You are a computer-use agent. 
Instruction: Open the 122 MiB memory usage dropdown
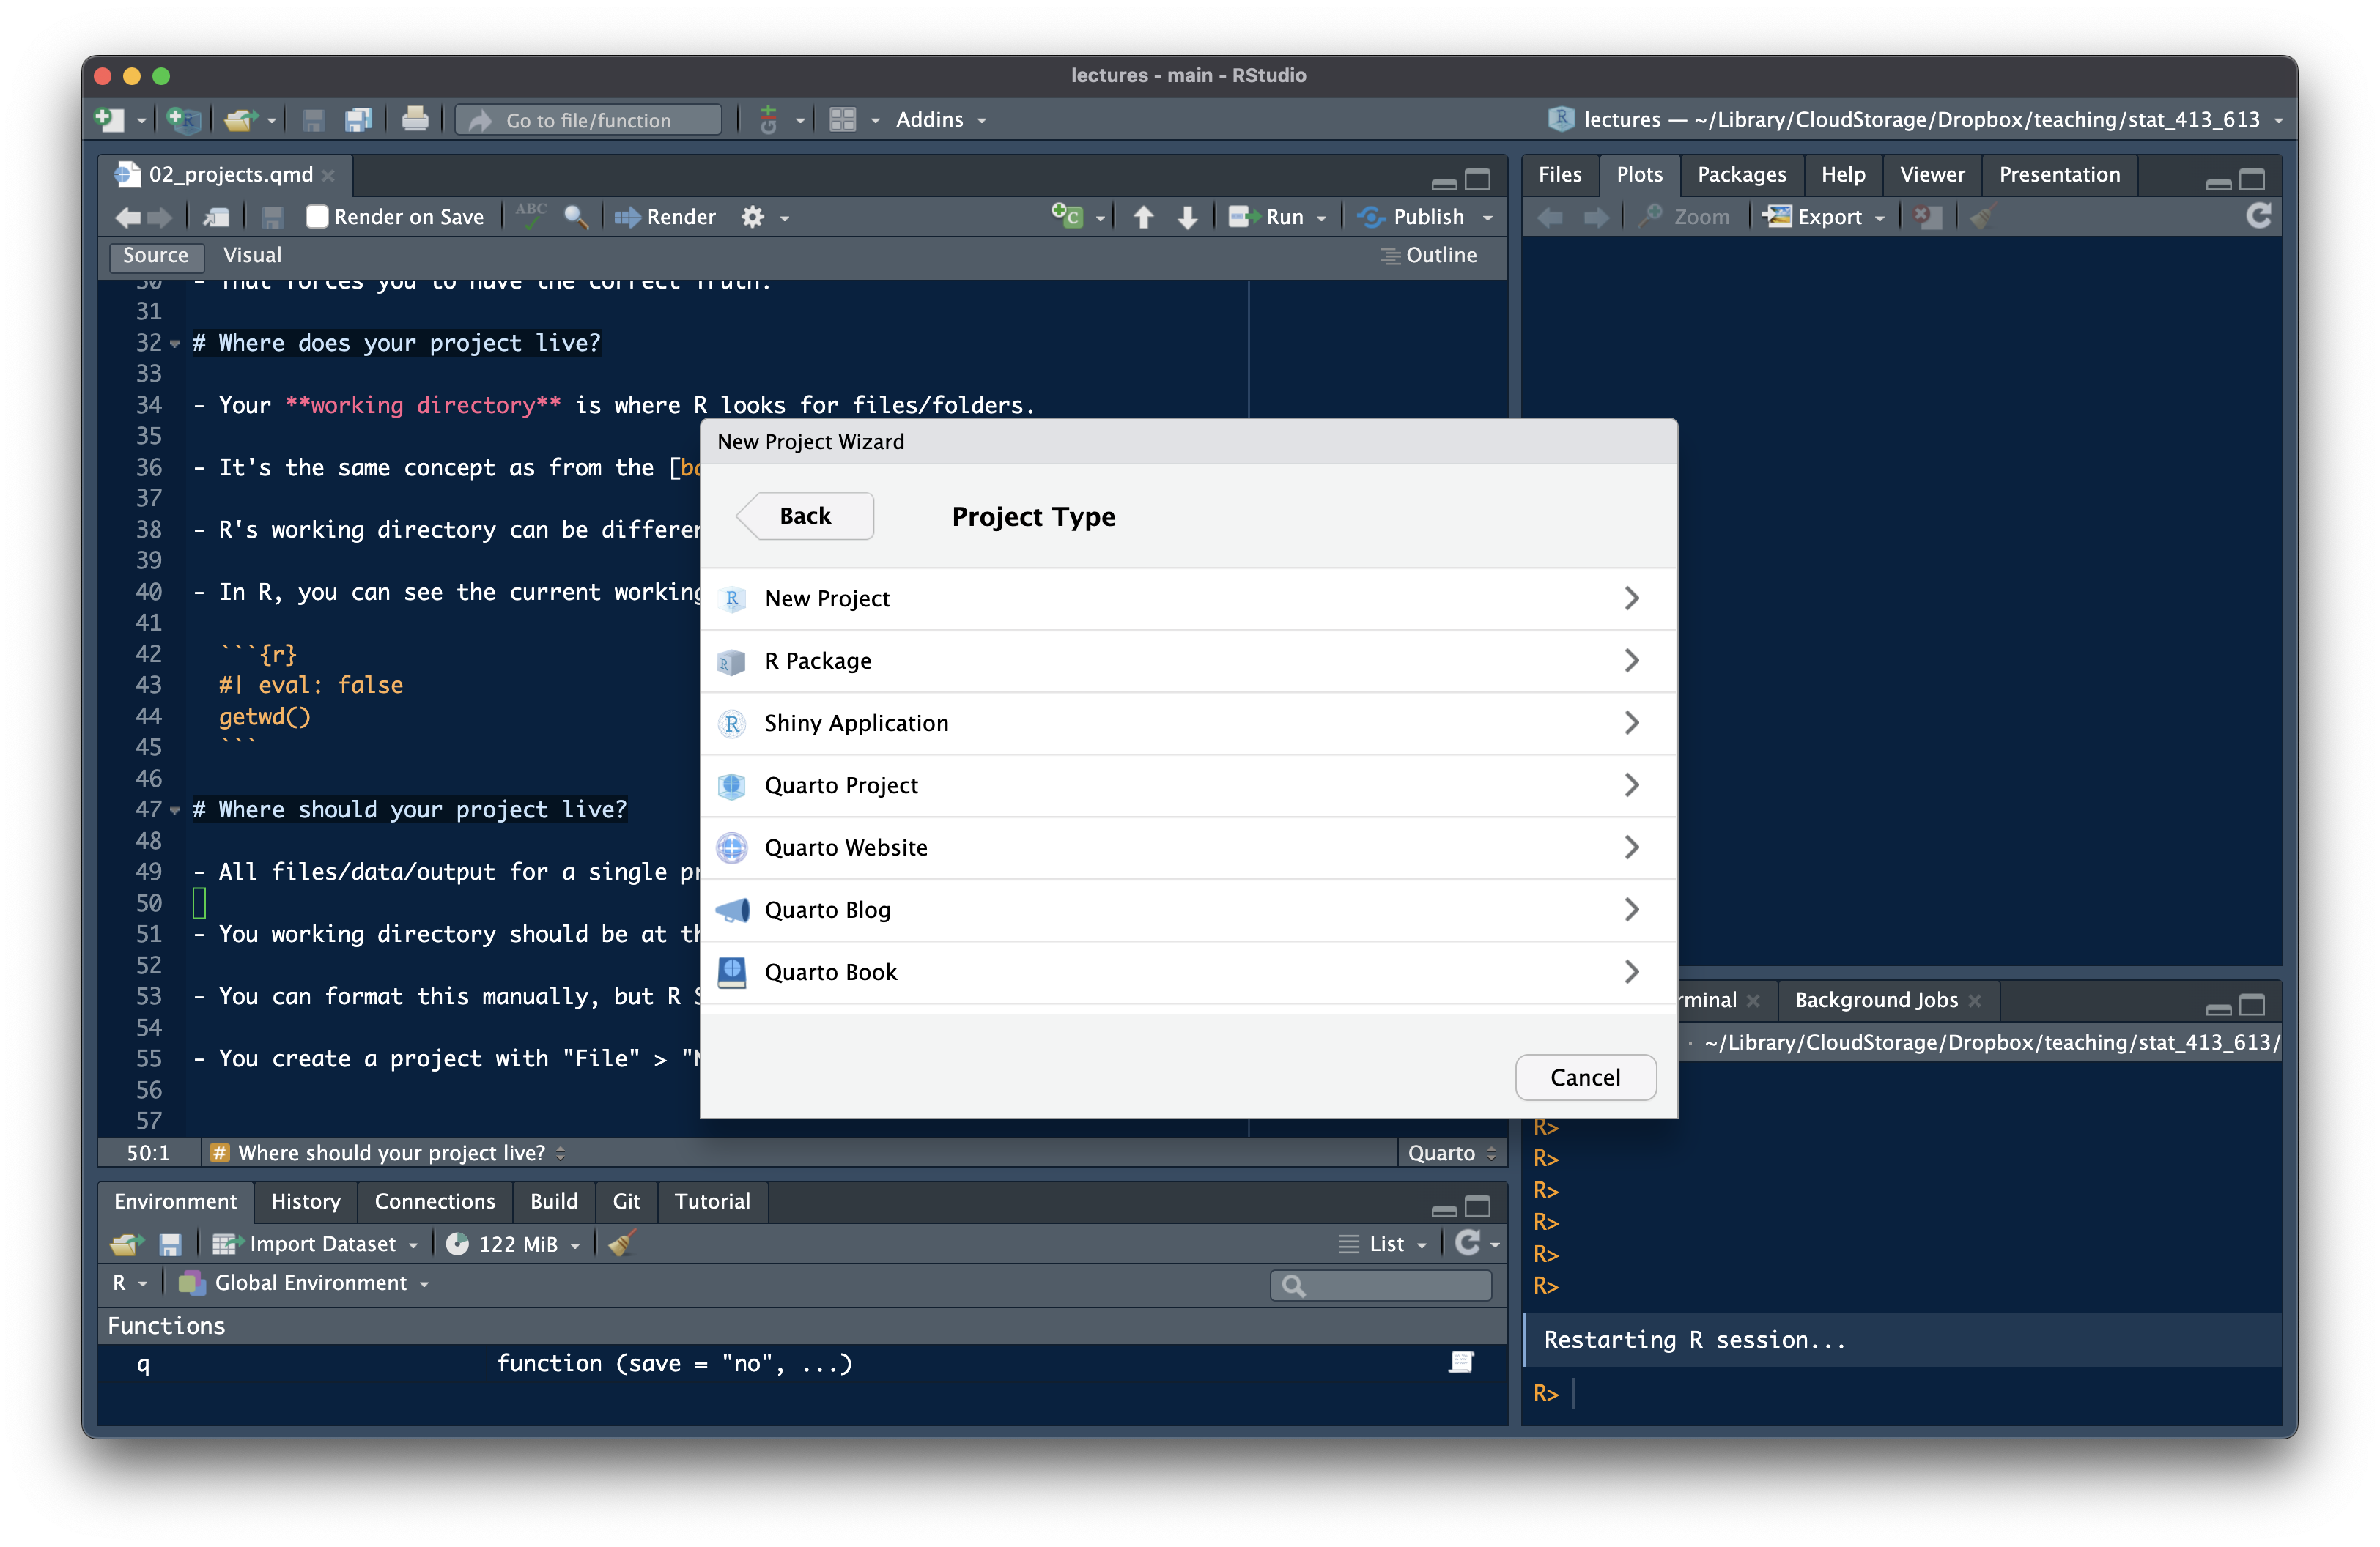coord(513,1244)
